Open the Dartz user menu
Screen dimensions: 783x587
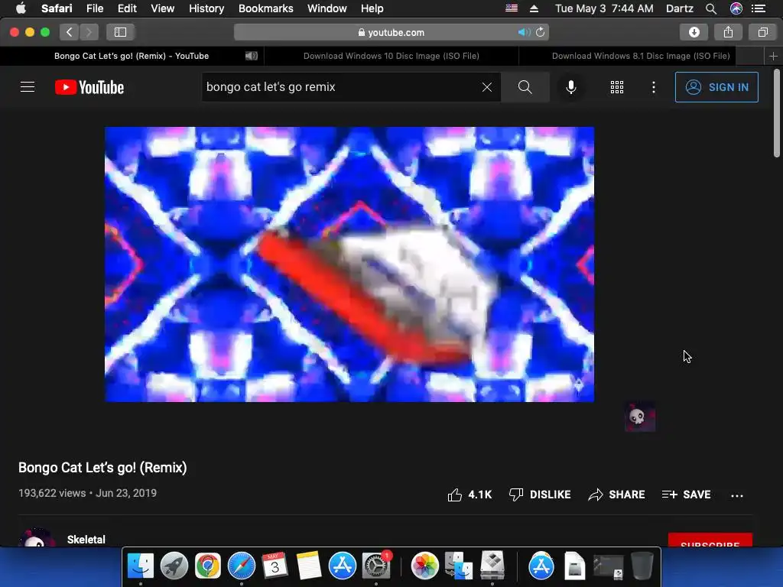pyautogui.click(x=680, y=8)
